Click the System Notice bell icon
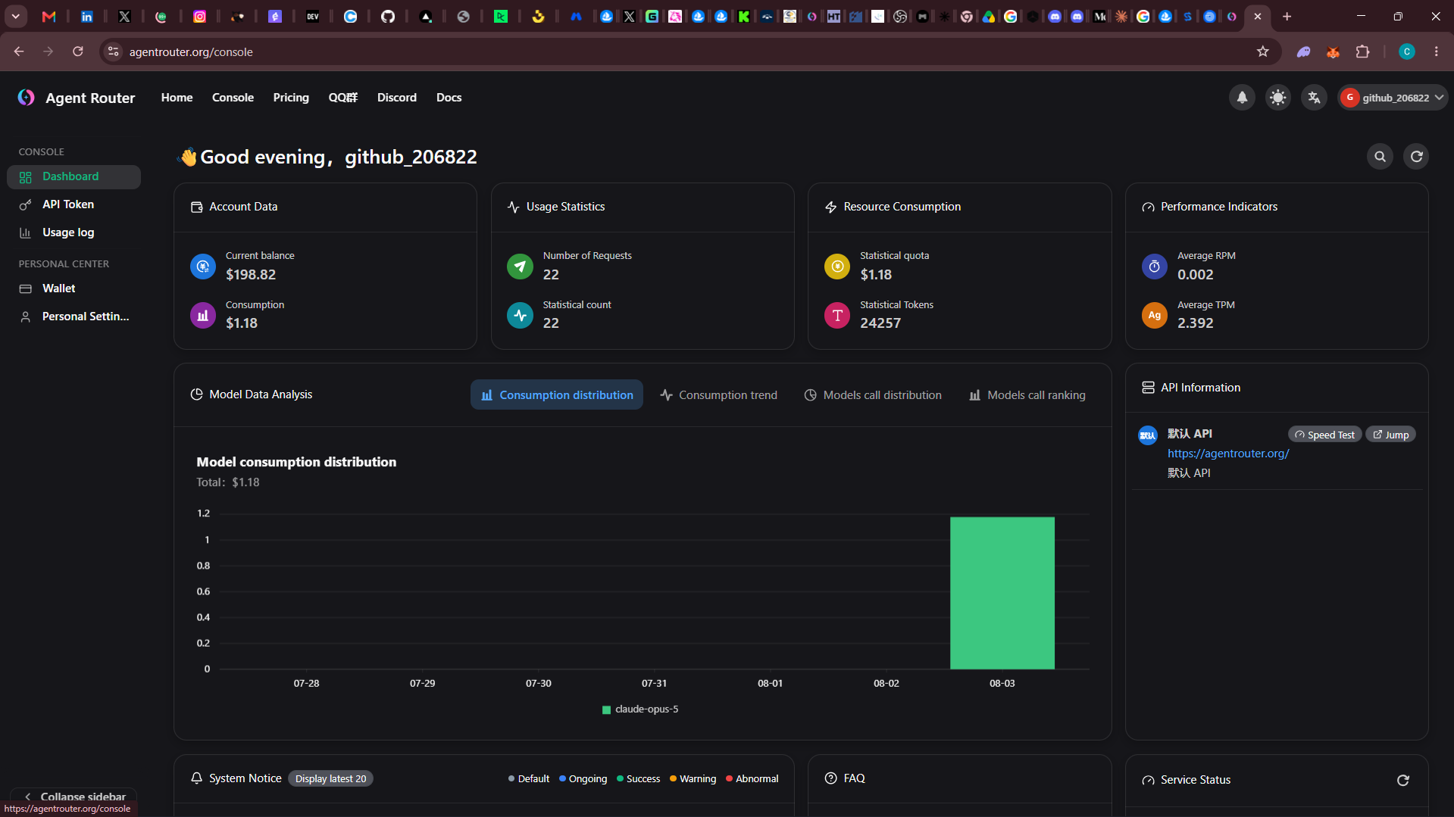 click(196, 778)
